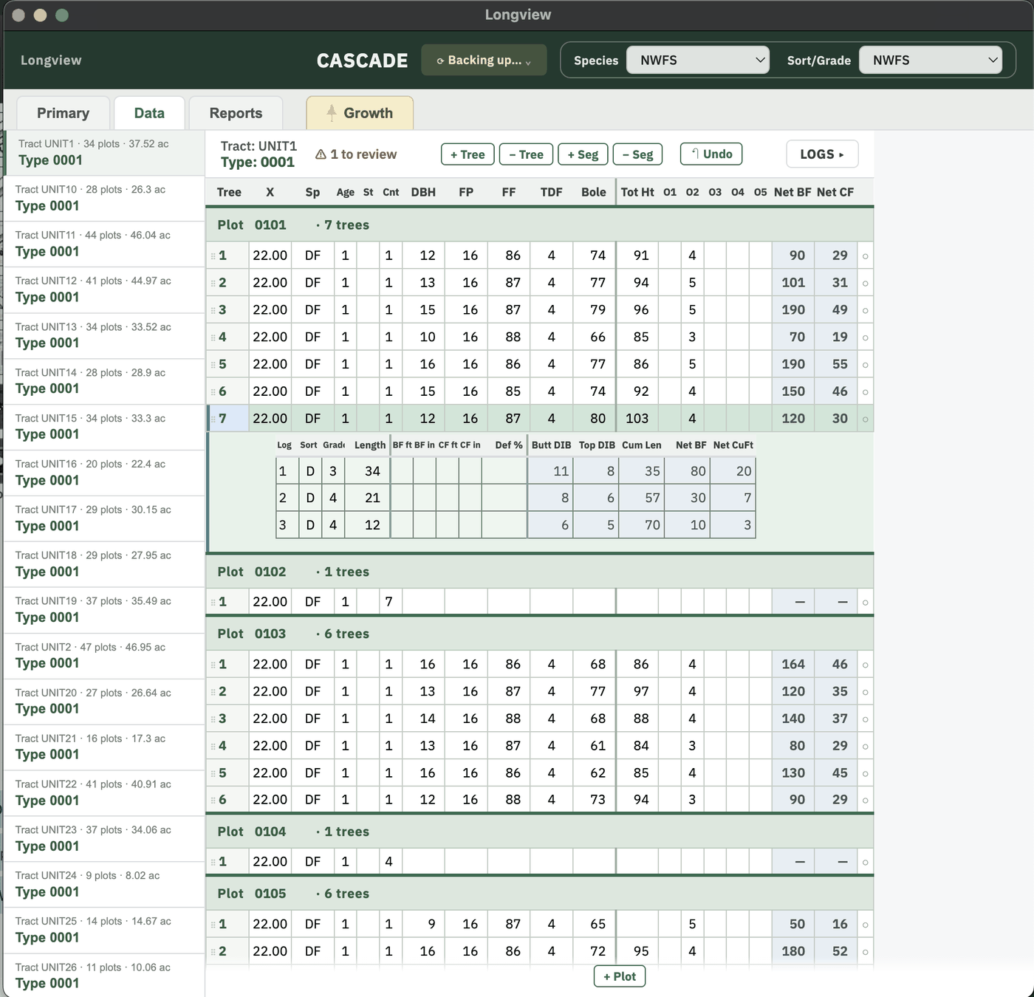Select the drag handle of Plot 0103 tree 3

coord(213,719)
